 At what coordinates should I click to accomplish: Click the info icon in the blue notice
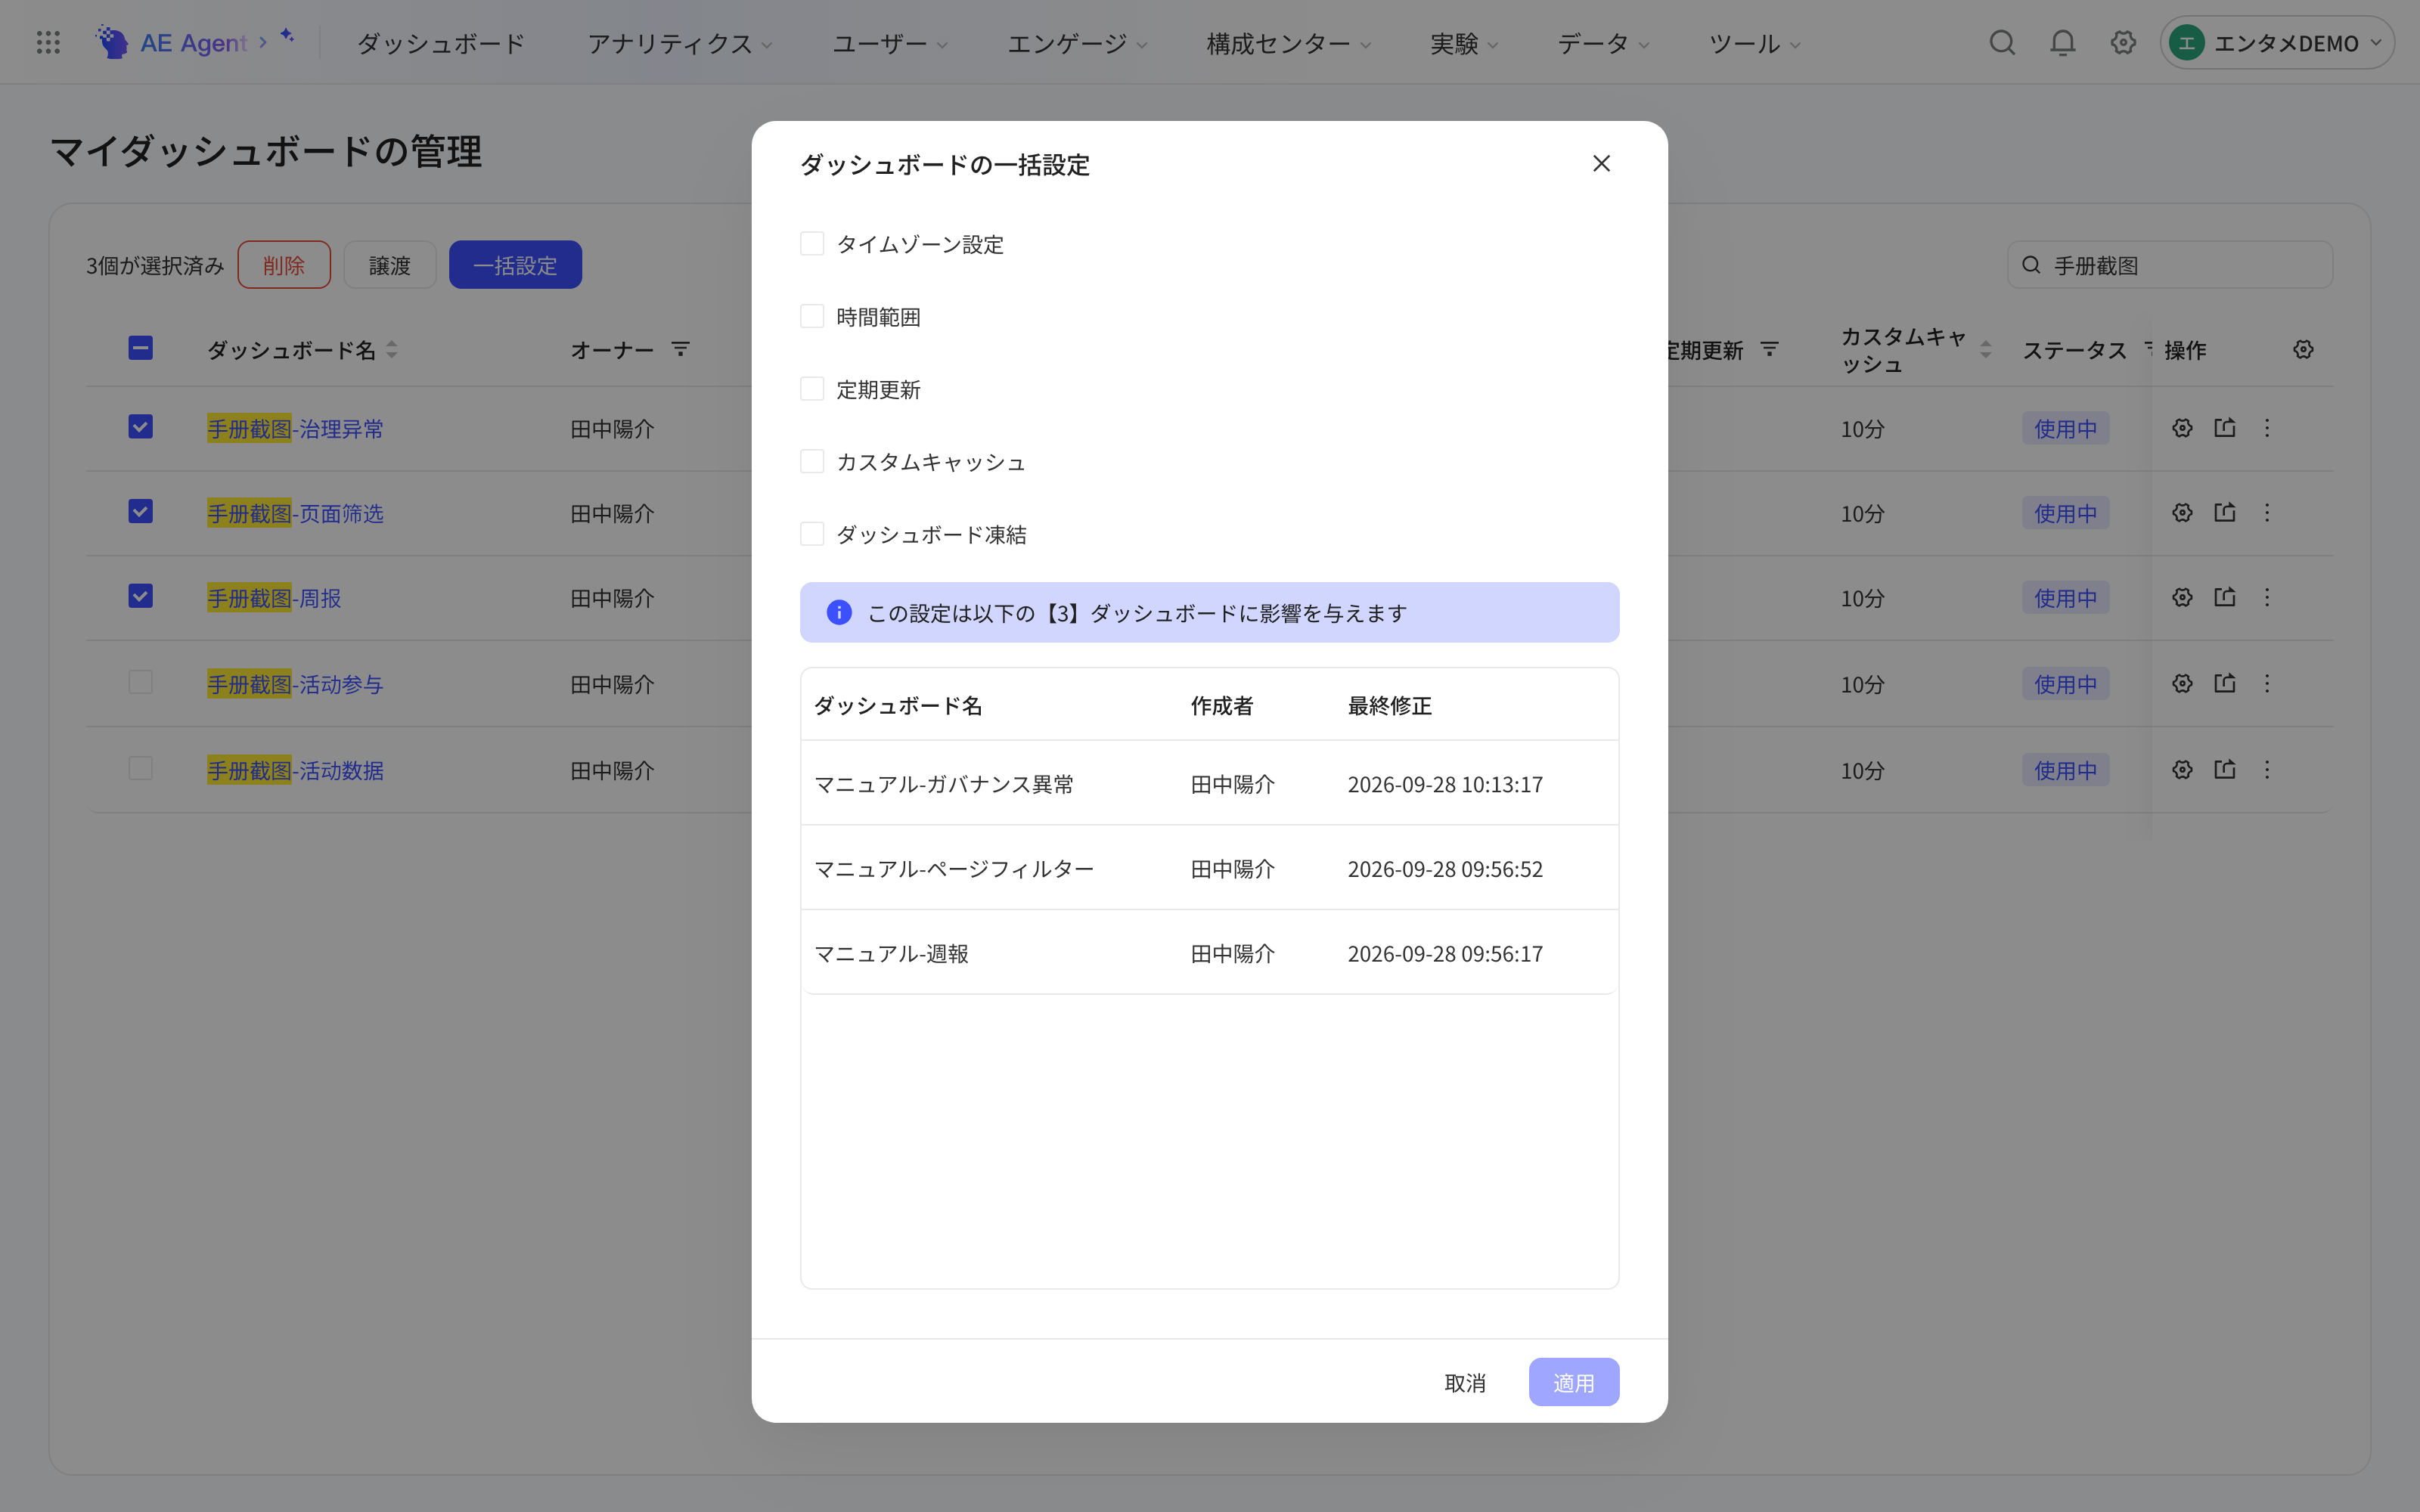coord(839,612)
